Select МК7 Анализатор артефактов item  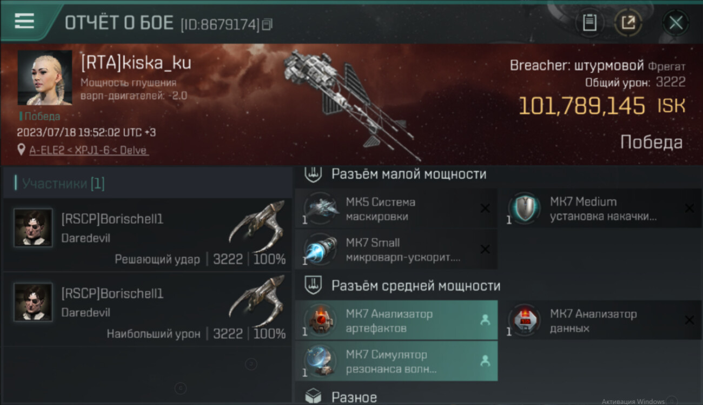tap(396, 320)
